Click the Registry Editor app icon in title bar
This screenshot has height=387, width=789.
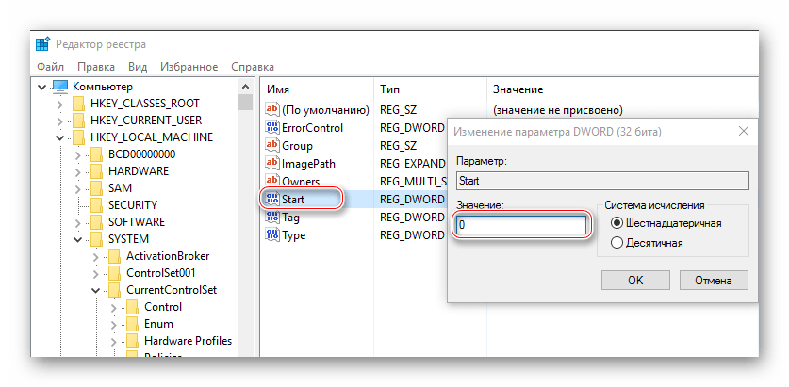[43, 44]
